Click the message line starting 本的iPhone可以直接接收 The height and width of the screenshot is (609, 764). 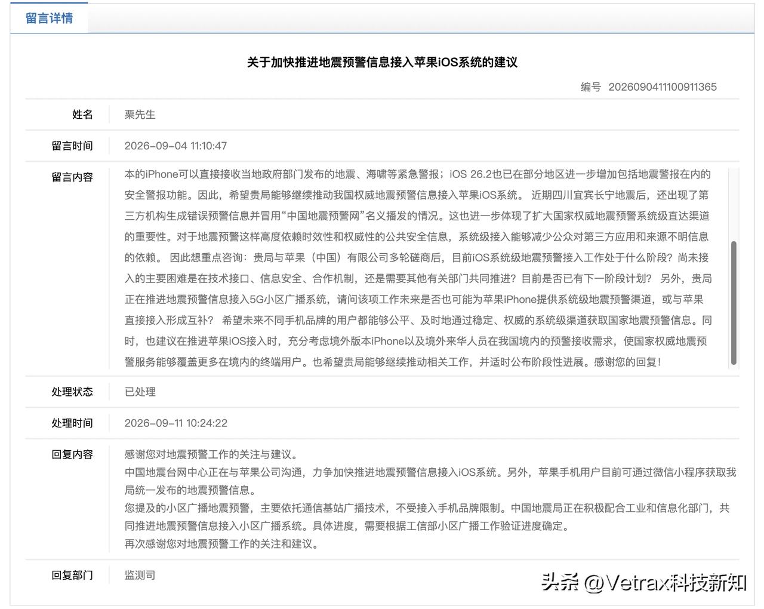click(418, 174)
